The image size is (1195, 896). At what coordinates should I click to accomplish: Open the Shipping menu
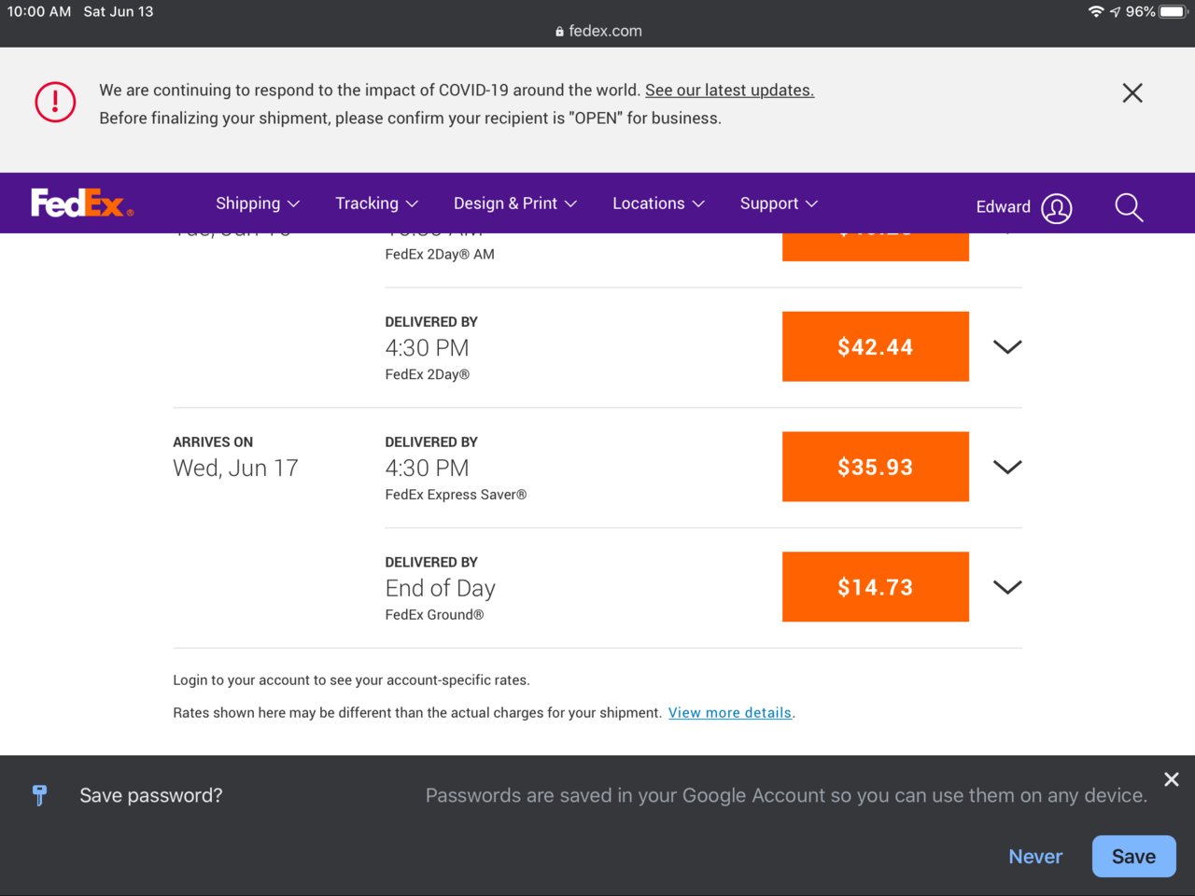(x=258, y=203)
